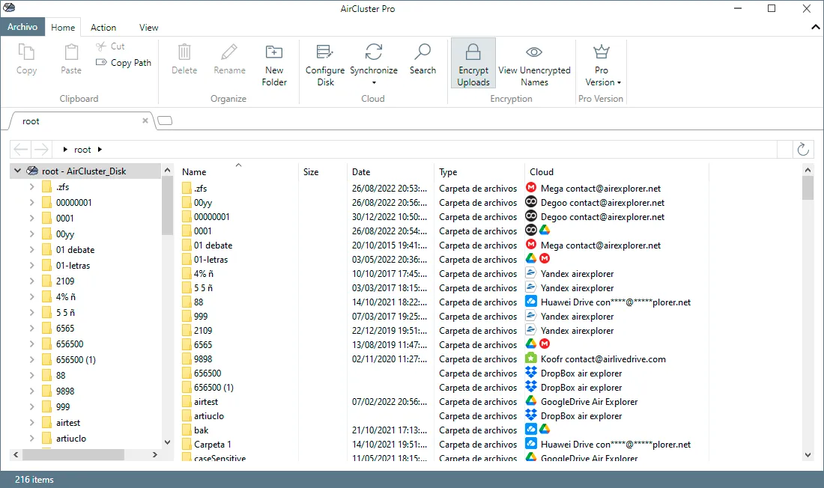Image resolution: width=824 pixels, height=488 pixels.
Task: Collapse the ribbon with the chevron
Action: pos(815,27)
